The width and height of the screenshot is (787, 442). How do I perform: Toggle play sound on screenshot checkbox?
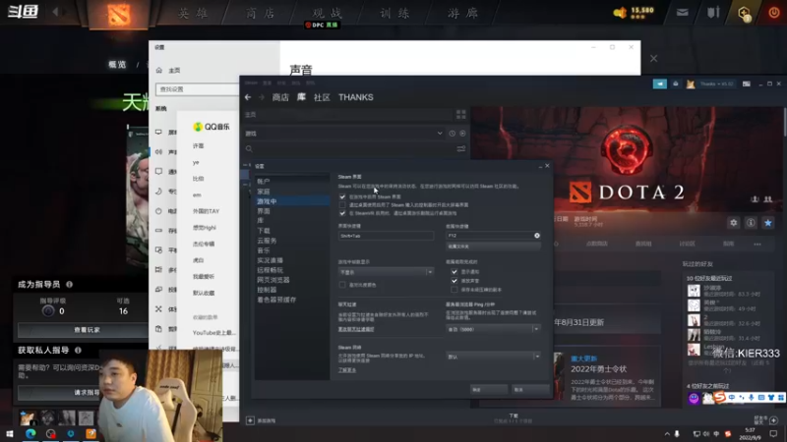tap(454, 281)
